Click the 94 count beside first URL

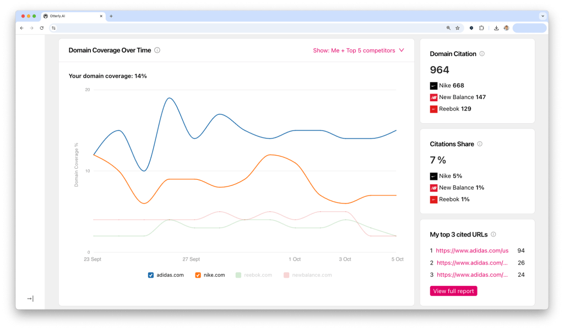click(x=520, y=251)
